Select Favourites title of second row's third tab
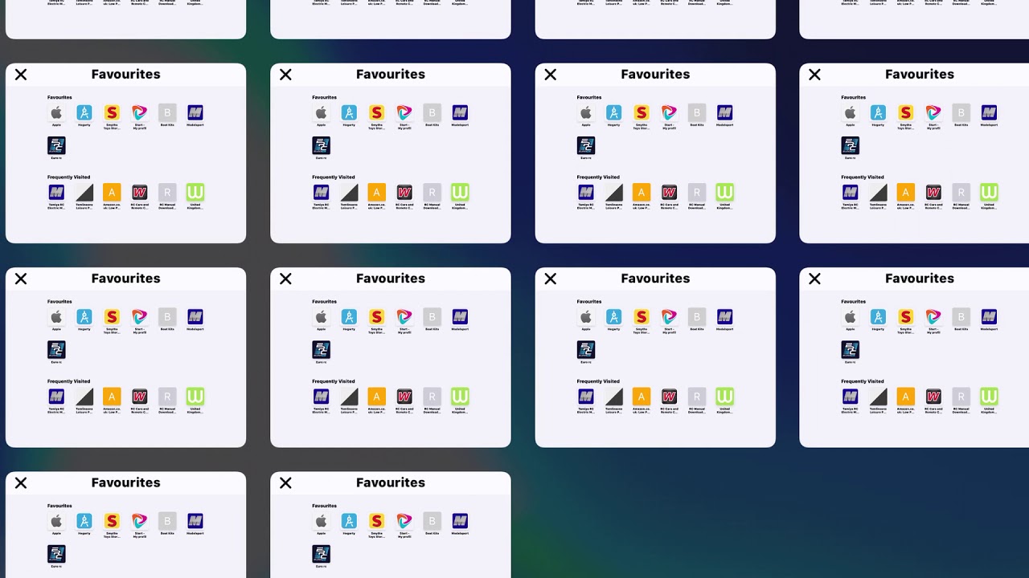 [655, 74]
